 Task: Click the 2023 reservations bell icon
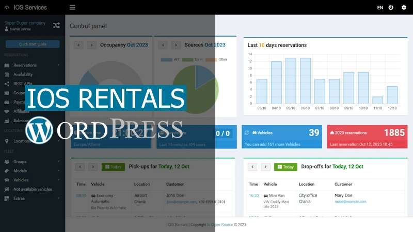pos(332,132)
